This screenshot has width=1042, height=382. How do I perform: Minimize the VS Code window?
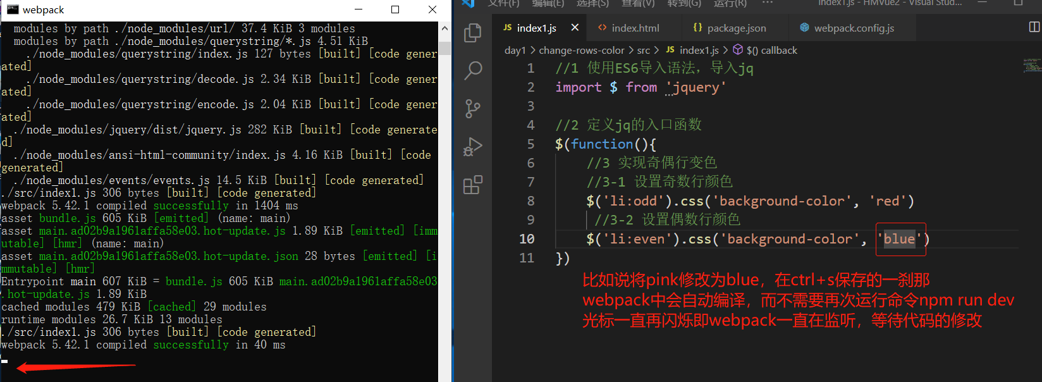[x=982, y=3]
